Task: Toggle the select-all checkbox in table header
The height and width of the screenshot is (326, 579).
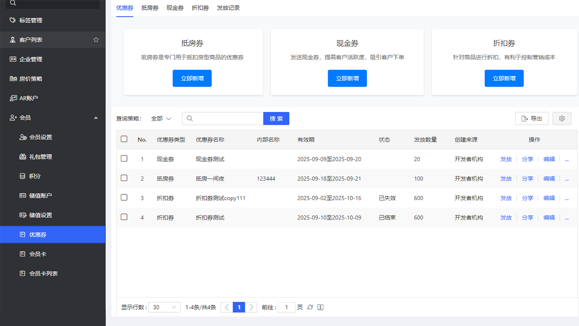Action: pos(124,139)
